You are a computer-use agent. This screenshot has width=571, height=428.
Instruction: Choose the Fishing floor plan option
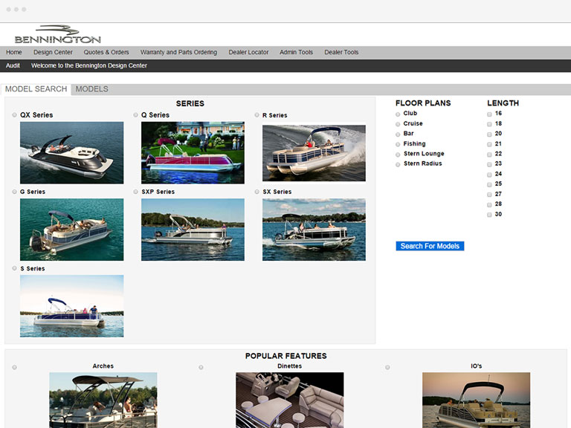point(399,144)
